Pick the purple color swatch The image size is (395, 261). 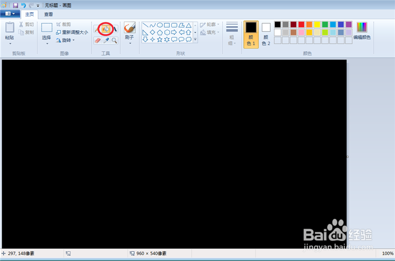(x=349, y=24)
